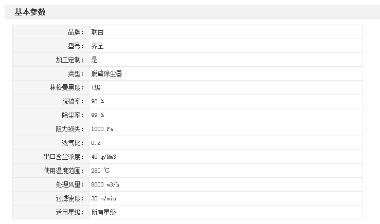
Task: Select the 1级 value
Action: coord(96,88)
